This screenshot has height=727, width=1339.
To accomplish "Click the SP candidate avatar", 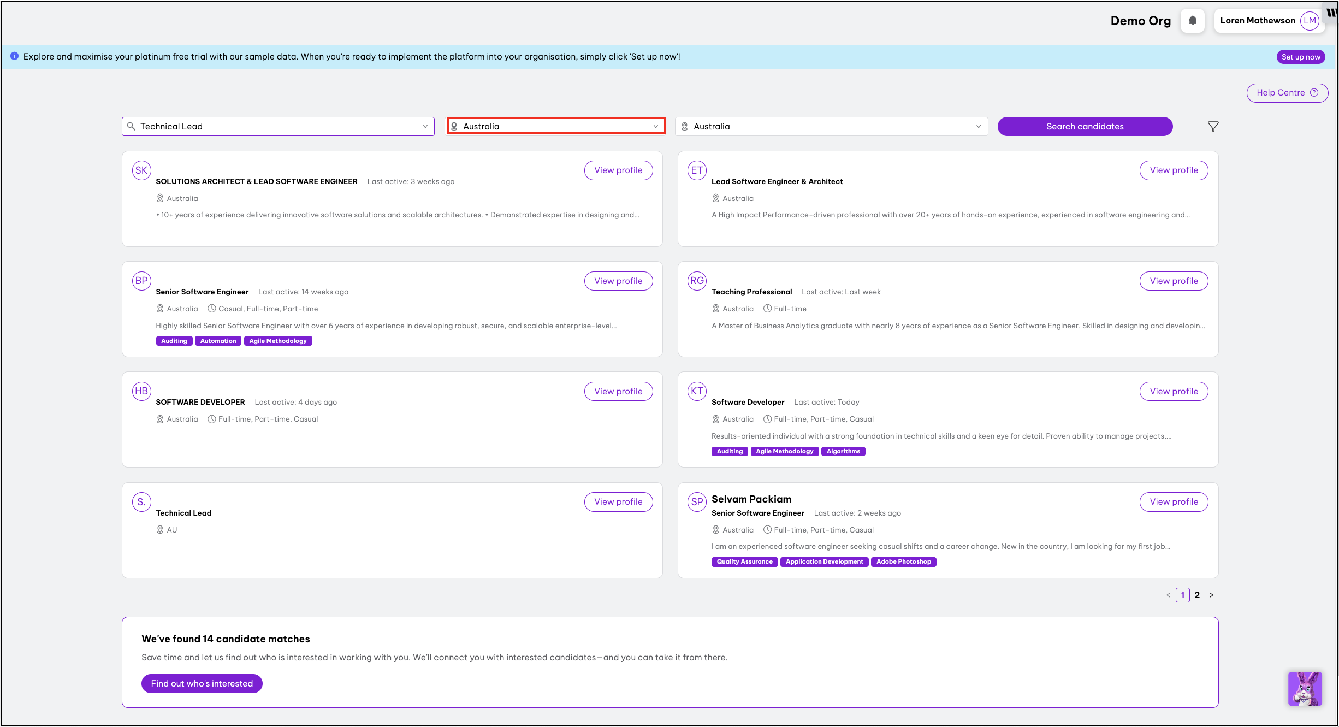I will (697, 501).
